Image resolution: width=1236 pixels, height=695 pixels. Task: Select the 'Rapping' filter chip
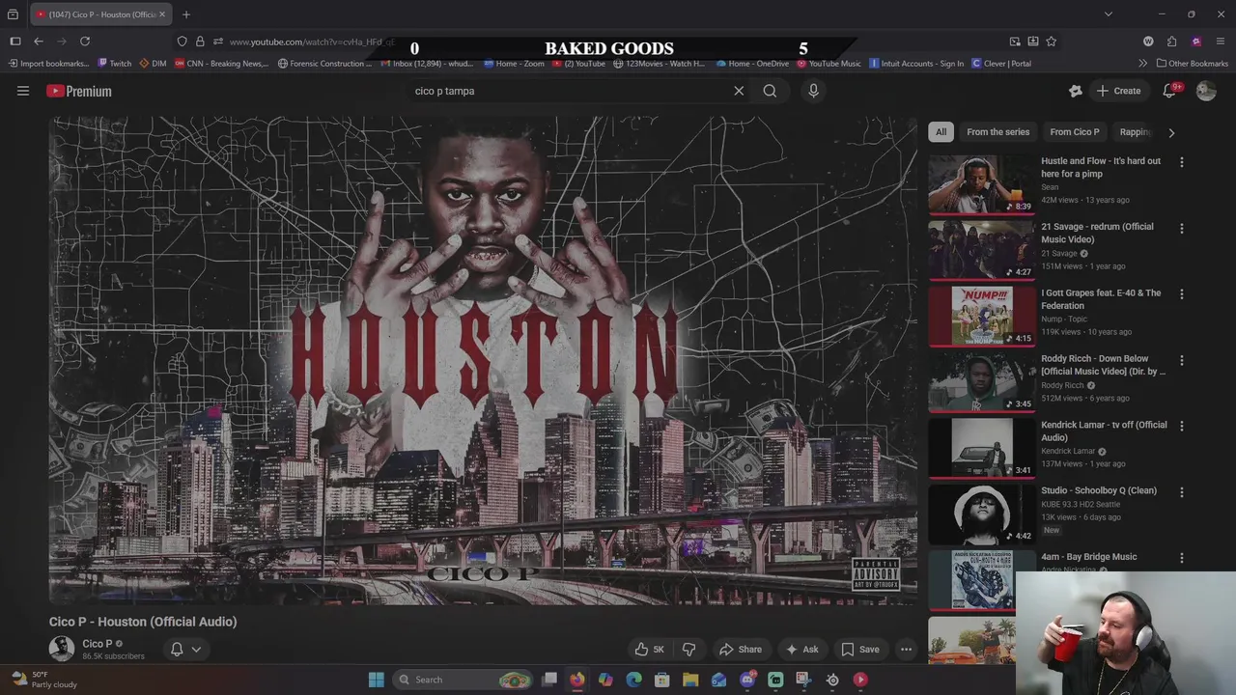tap(1136, 132)
